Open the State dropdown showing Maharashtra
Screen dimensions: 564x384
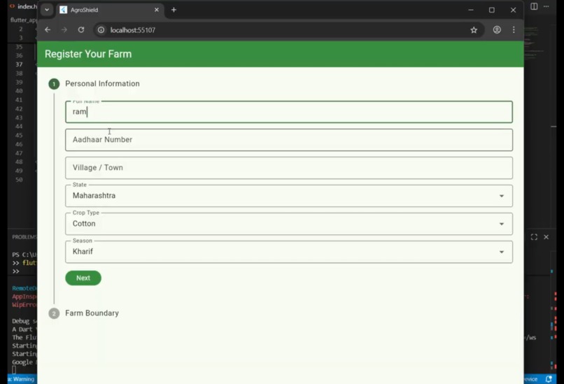289,196
